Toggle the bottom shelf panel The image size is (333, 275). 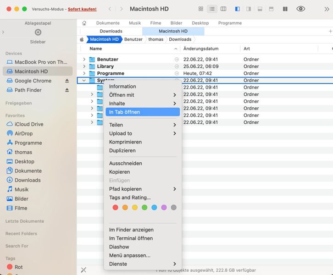point(260,9)
